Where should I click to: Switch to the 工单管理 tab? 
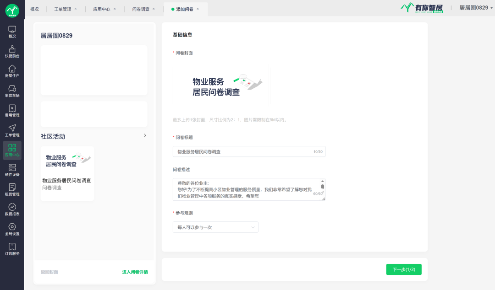click(62, 9)
